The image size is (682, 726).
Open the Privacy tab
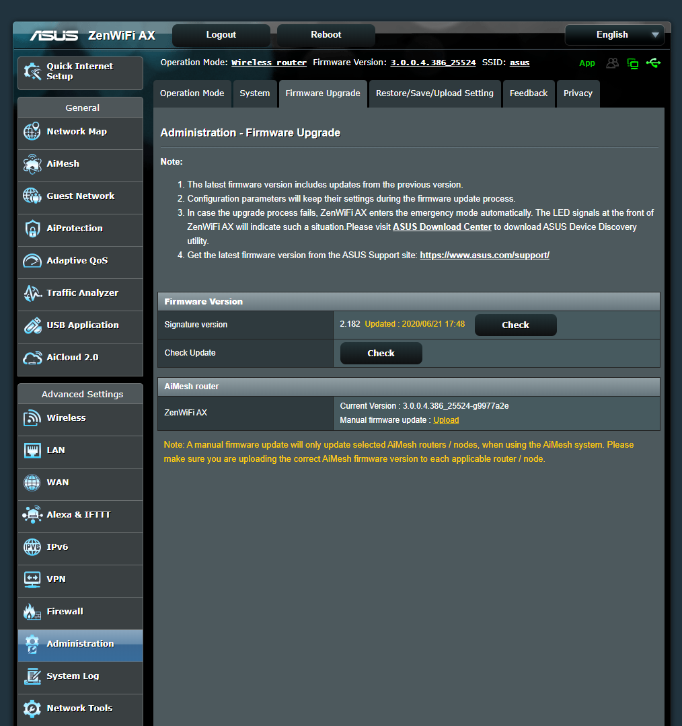coord(578,93)
